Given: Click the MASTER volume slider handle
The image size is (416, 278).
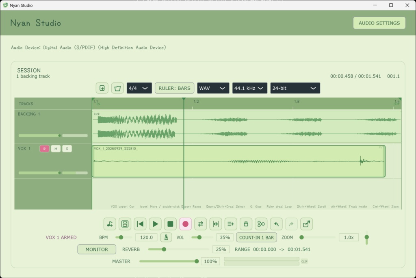Looking at the screenshot, I should tap(197, 261).
